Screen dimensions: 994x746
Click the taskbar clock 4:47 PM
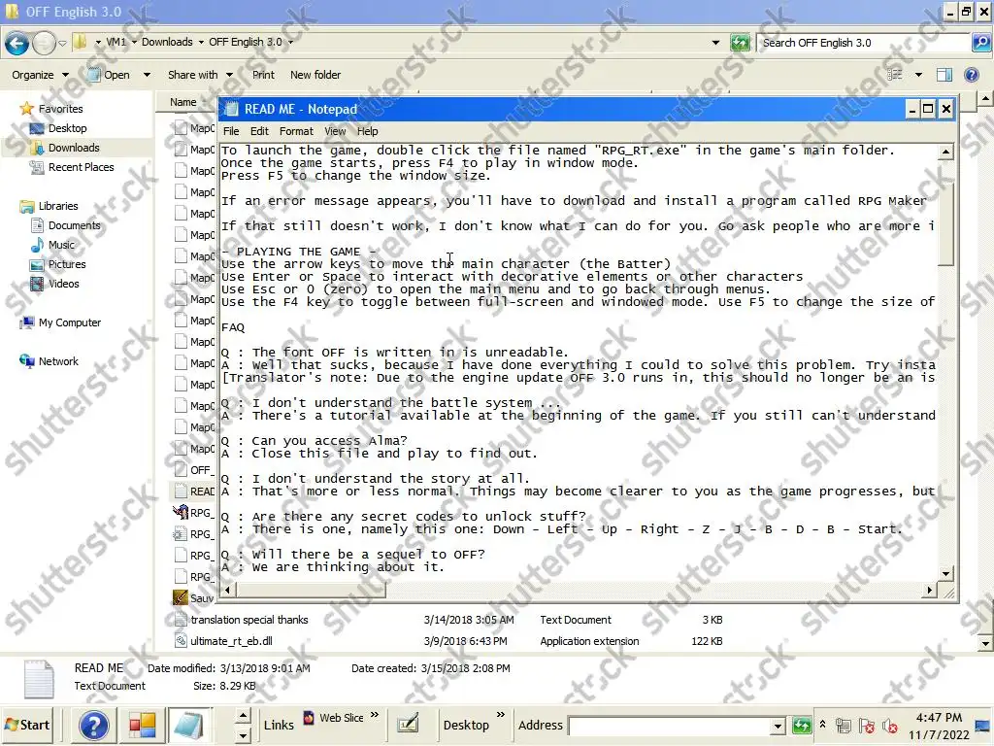939,718
